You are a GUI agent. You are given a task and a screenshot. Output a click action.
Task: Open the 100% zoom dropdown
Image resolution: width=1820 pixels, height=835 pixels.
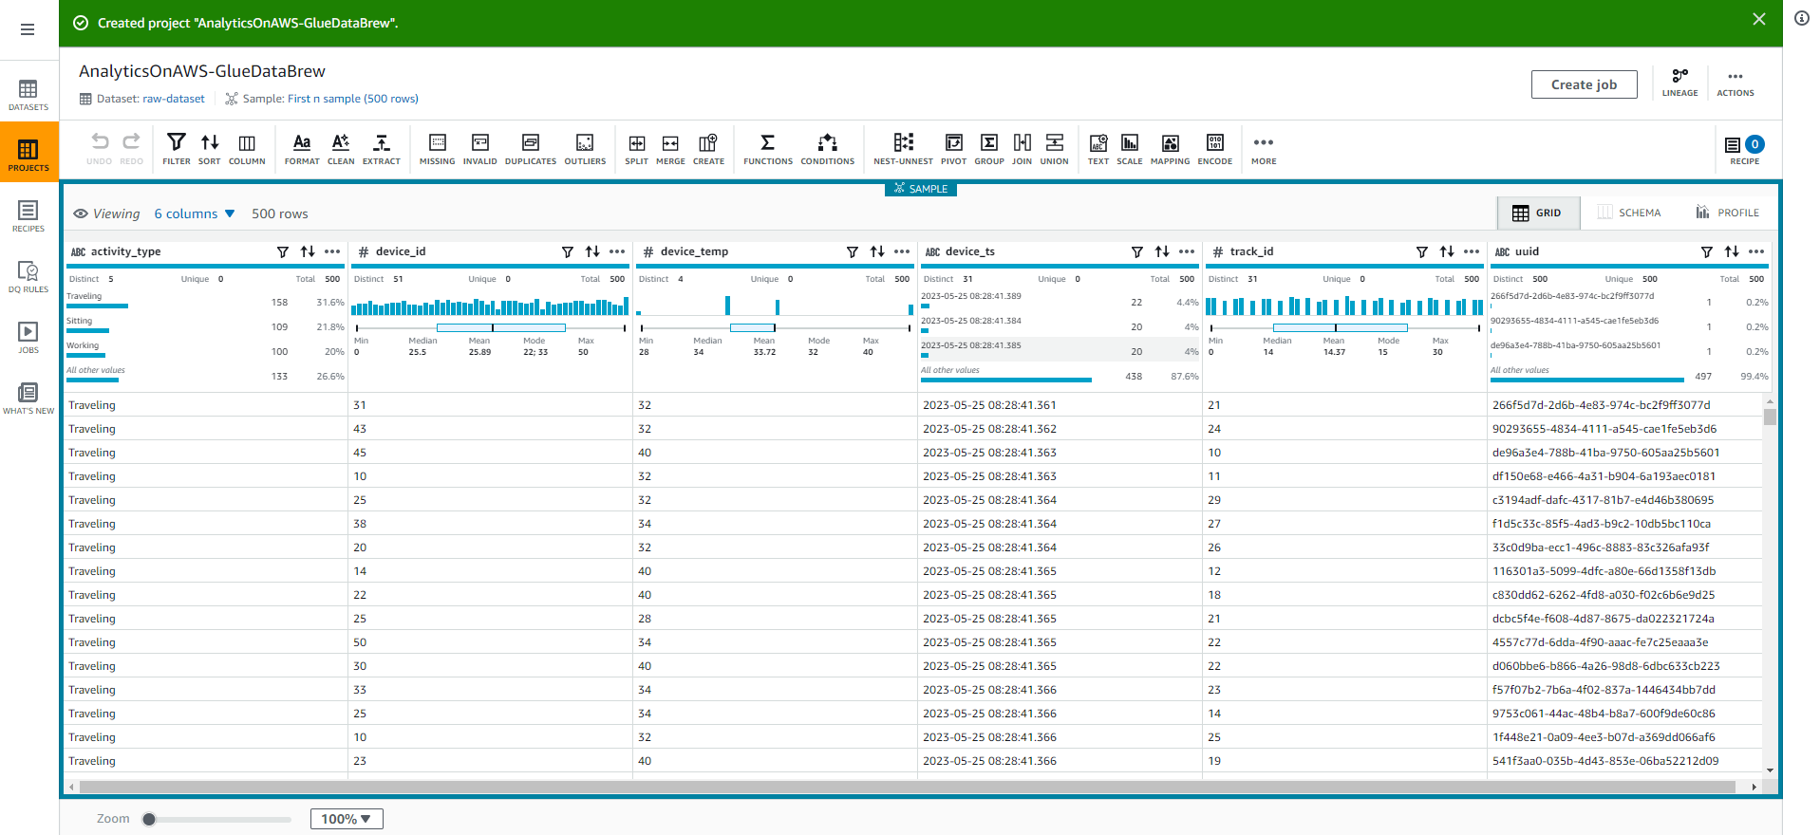tap(347, 819)
